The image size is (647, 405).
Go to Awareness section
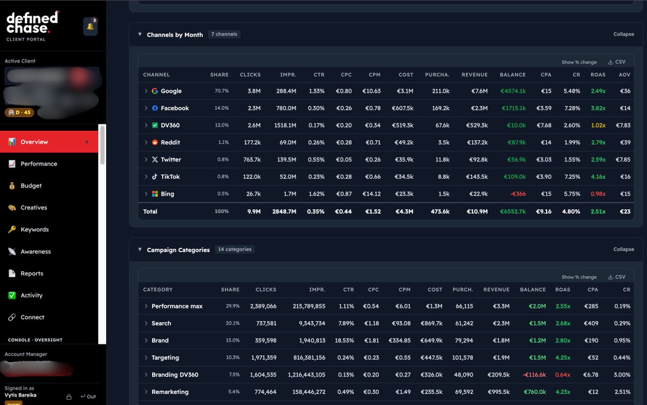tap(49, 252)
